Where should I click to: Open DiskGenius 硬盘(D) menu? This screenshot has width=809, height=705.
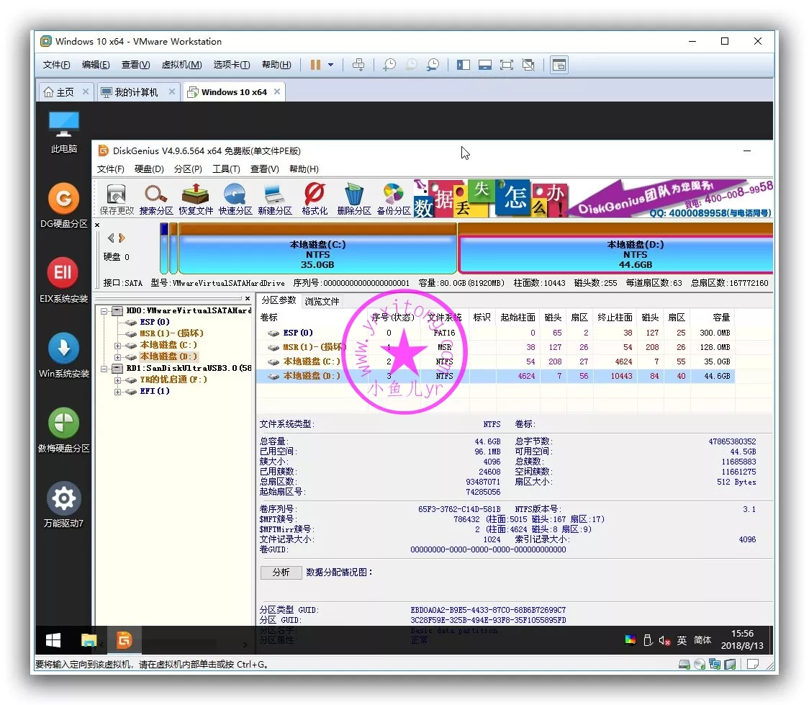coord(148,169)
